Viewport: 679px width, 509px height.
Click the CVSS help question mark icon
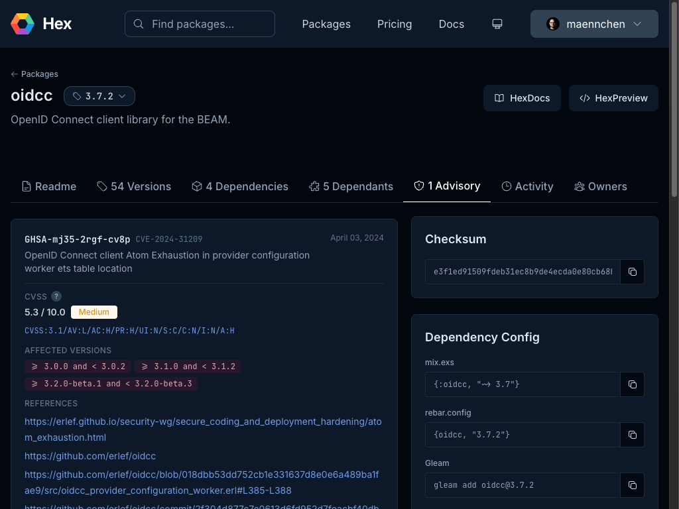click(x=56, y=296)
